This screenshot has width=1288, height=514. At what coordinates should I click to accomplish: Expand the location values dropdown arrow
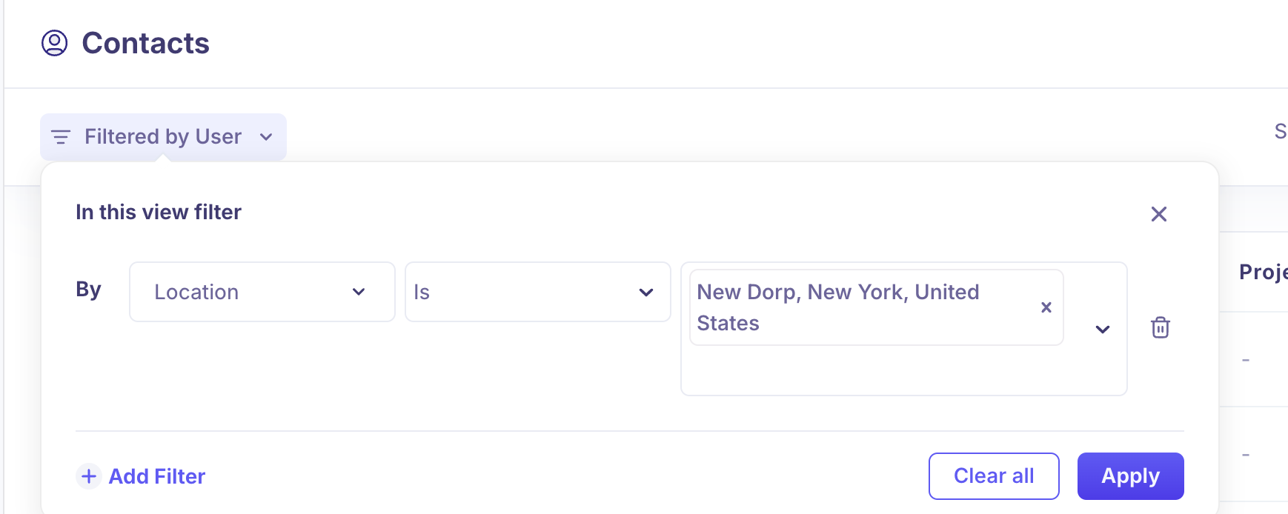1102,329
